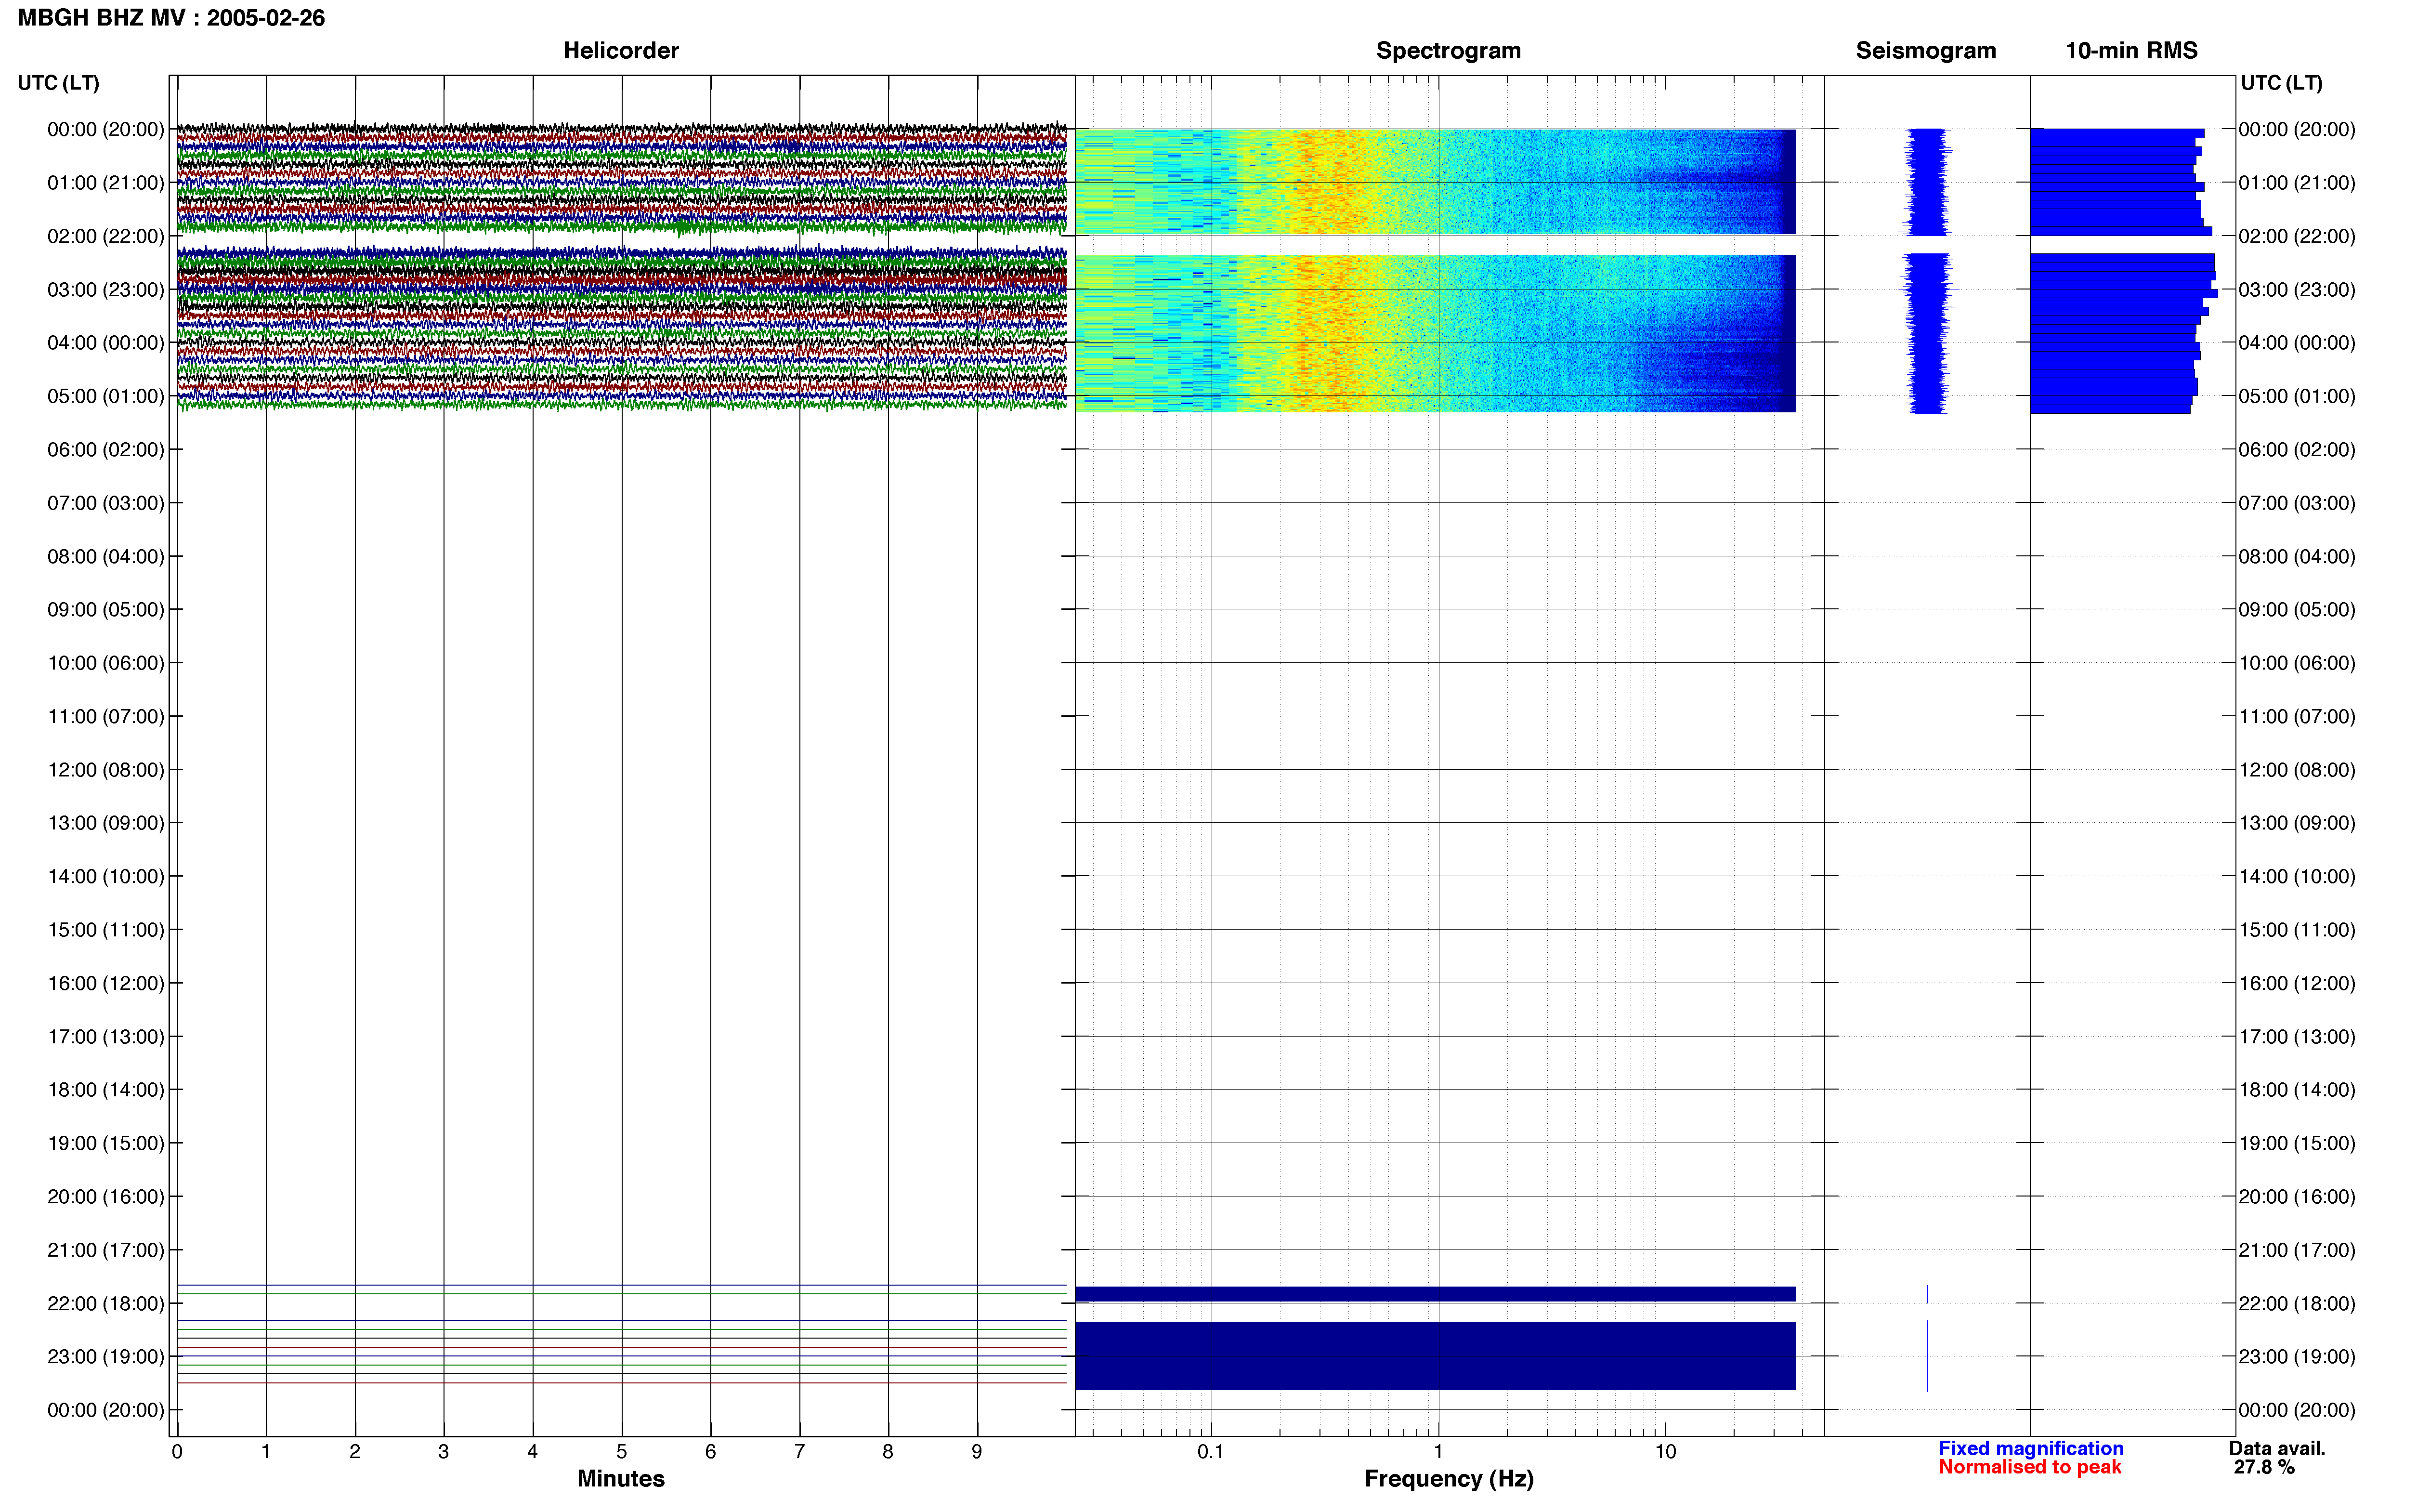Image resolution: width=2417 pixels, height=1512 pixels.
Task: Click the RMS bars between 00:00 and 02:00
Action: click(2121, 181)
